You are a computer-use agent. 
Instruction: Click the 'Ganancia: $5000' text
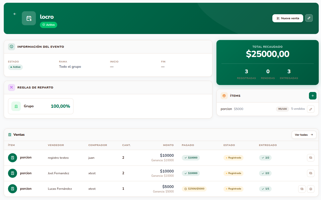pyautogui.click(x=163, y=191)
